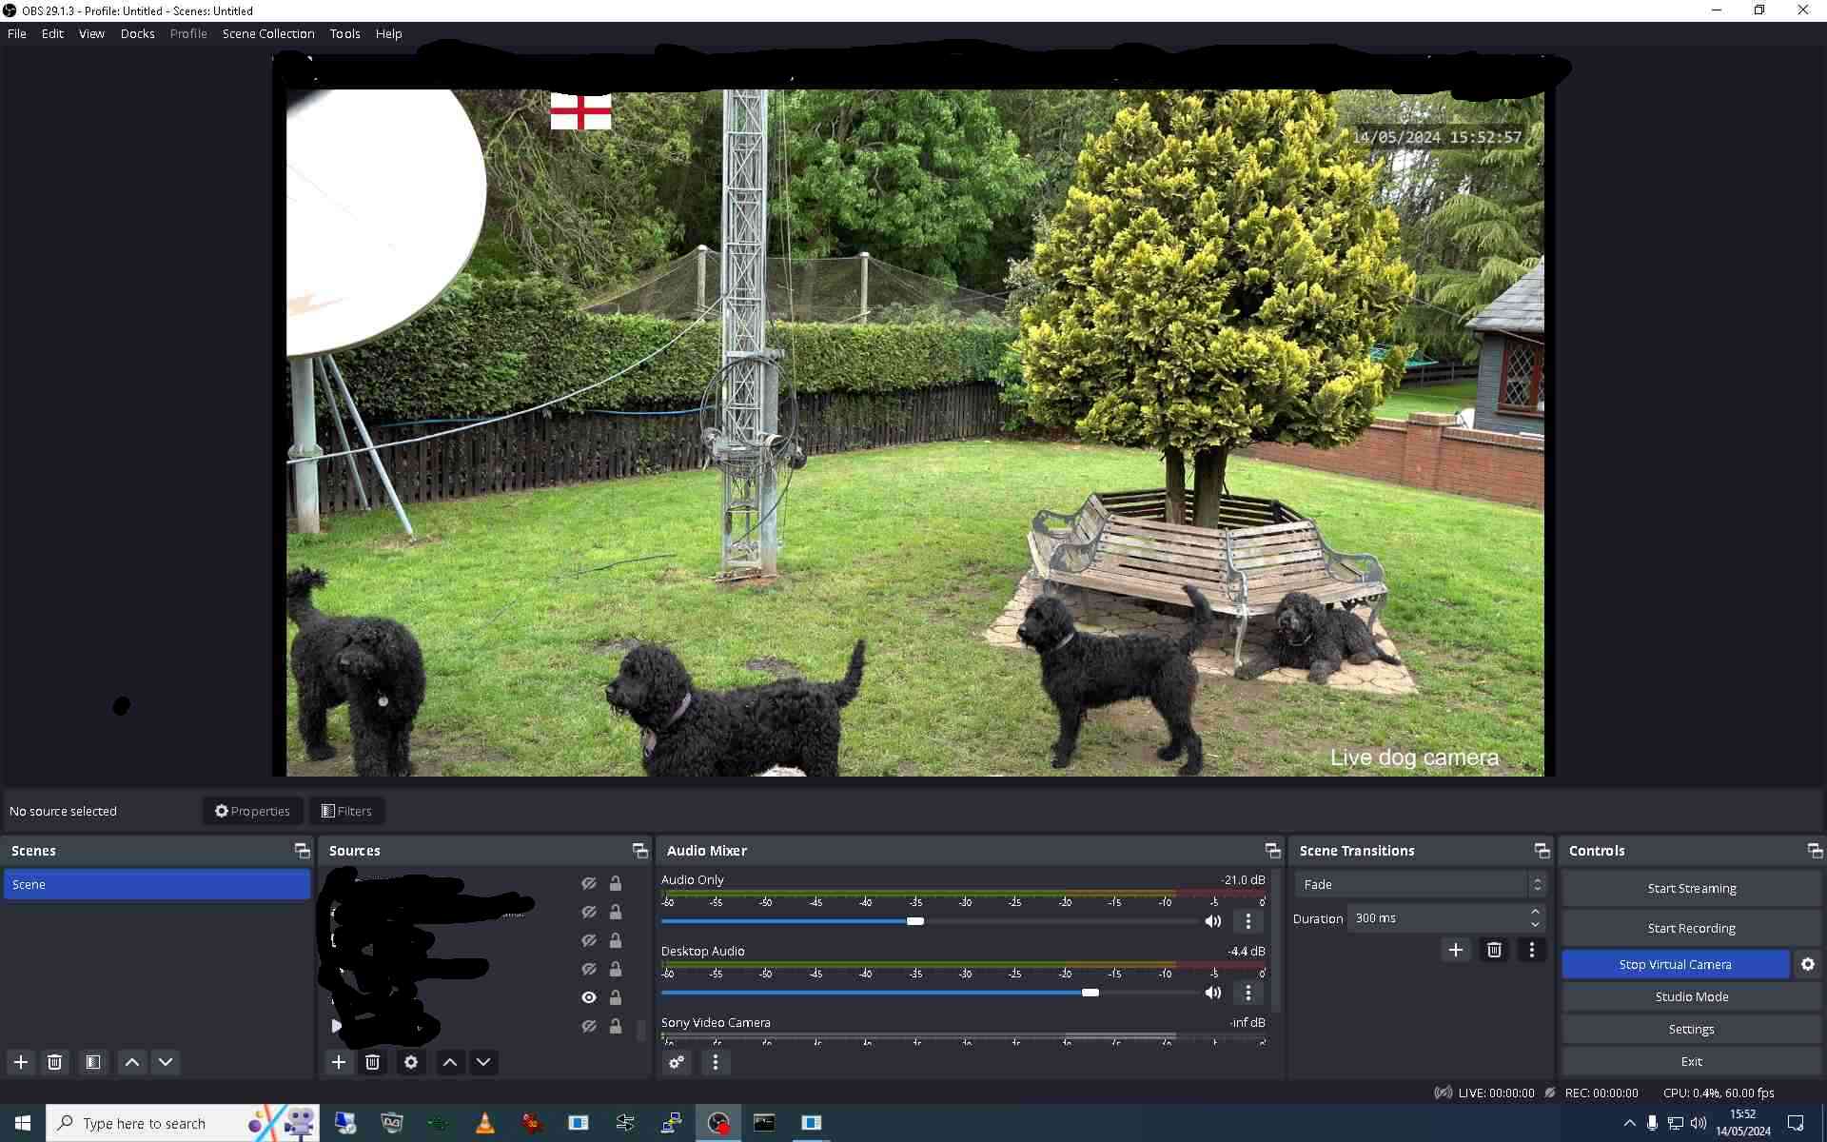Remove selected source using the trash icon
Image resolution: width=1827 pixels, height=1142 pixels.
pyautogui.click(x=372, y=1062)
